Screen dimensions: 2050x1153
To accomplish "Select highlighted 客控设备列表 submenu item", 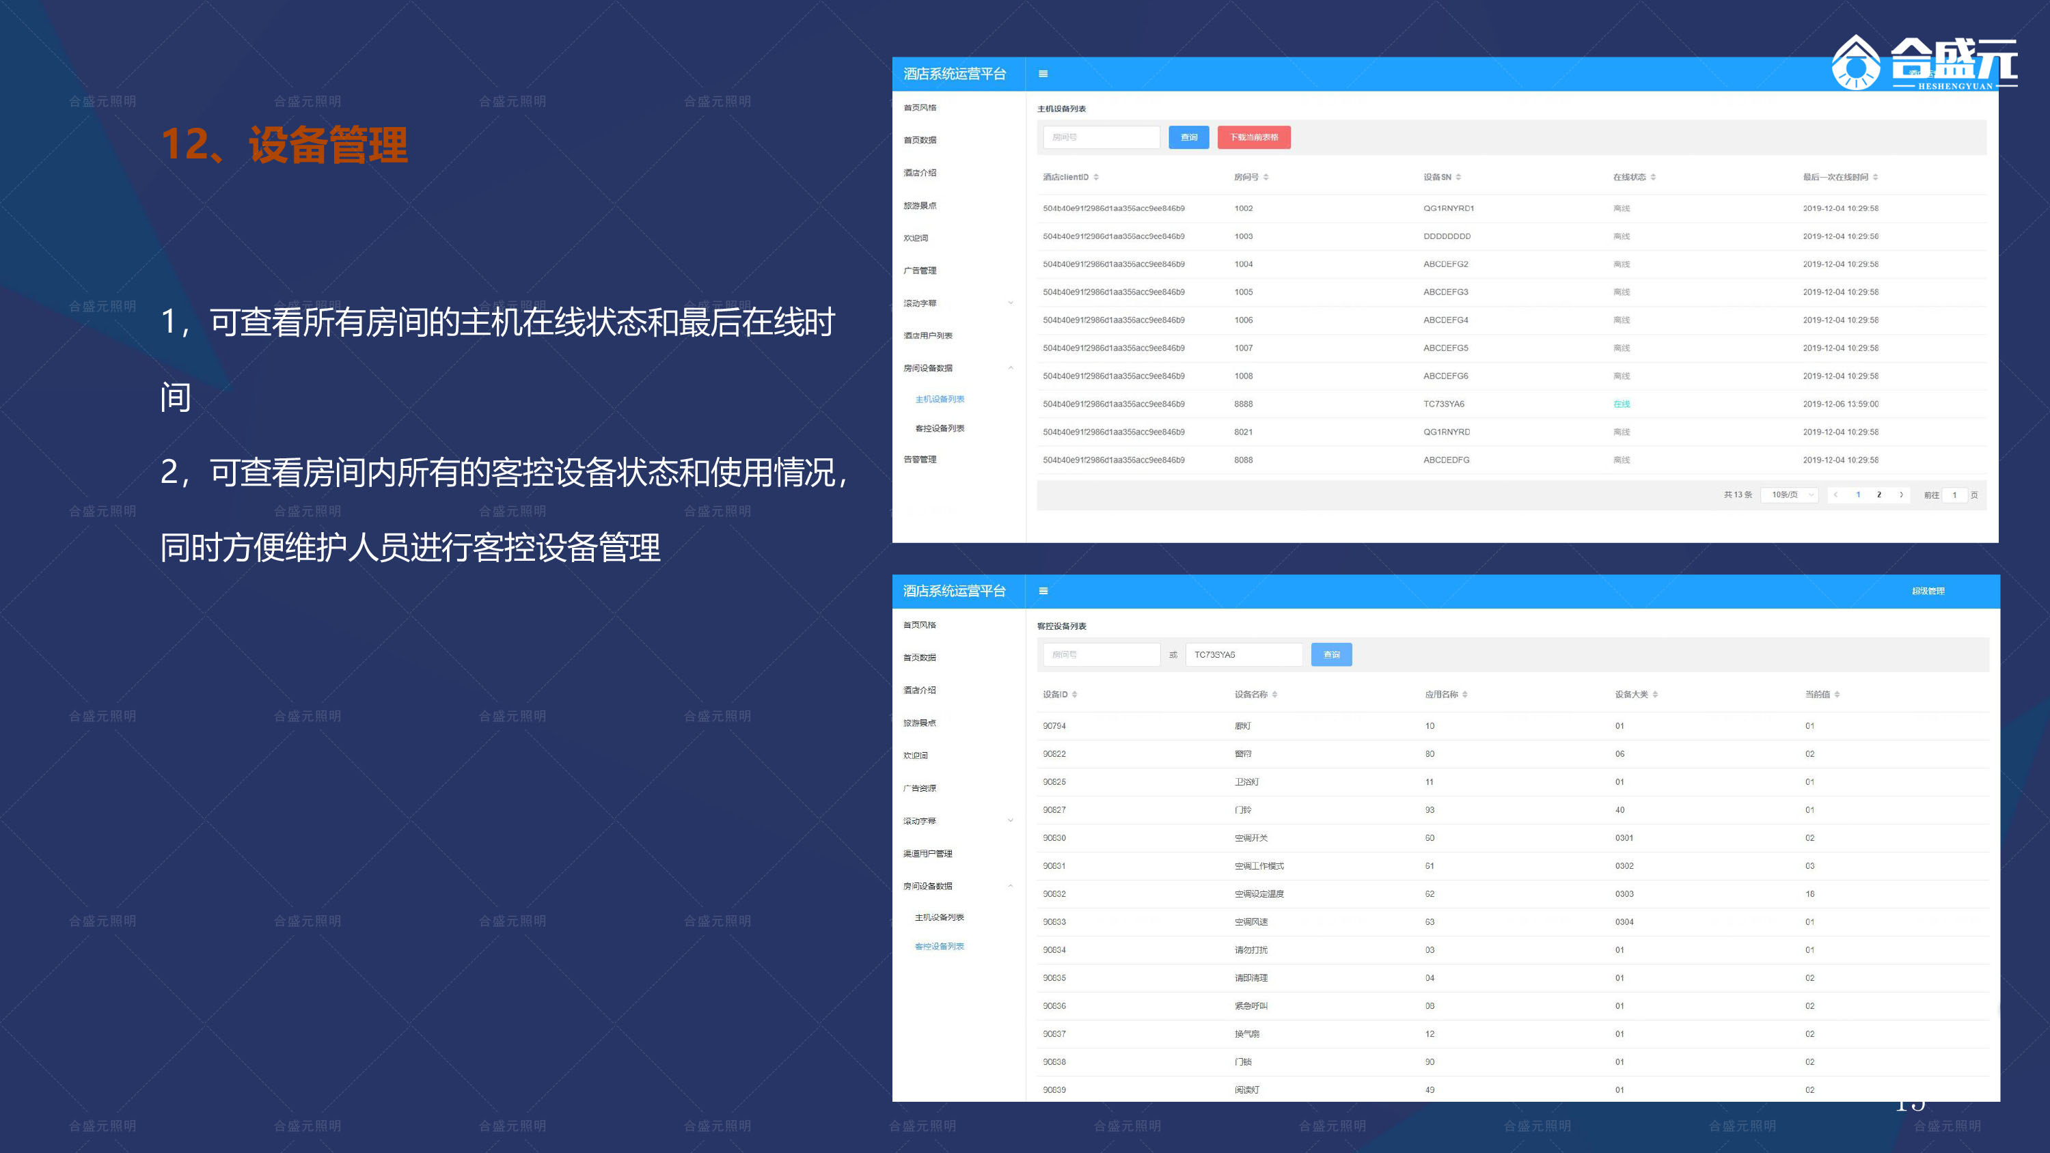I will pos(940,946).
